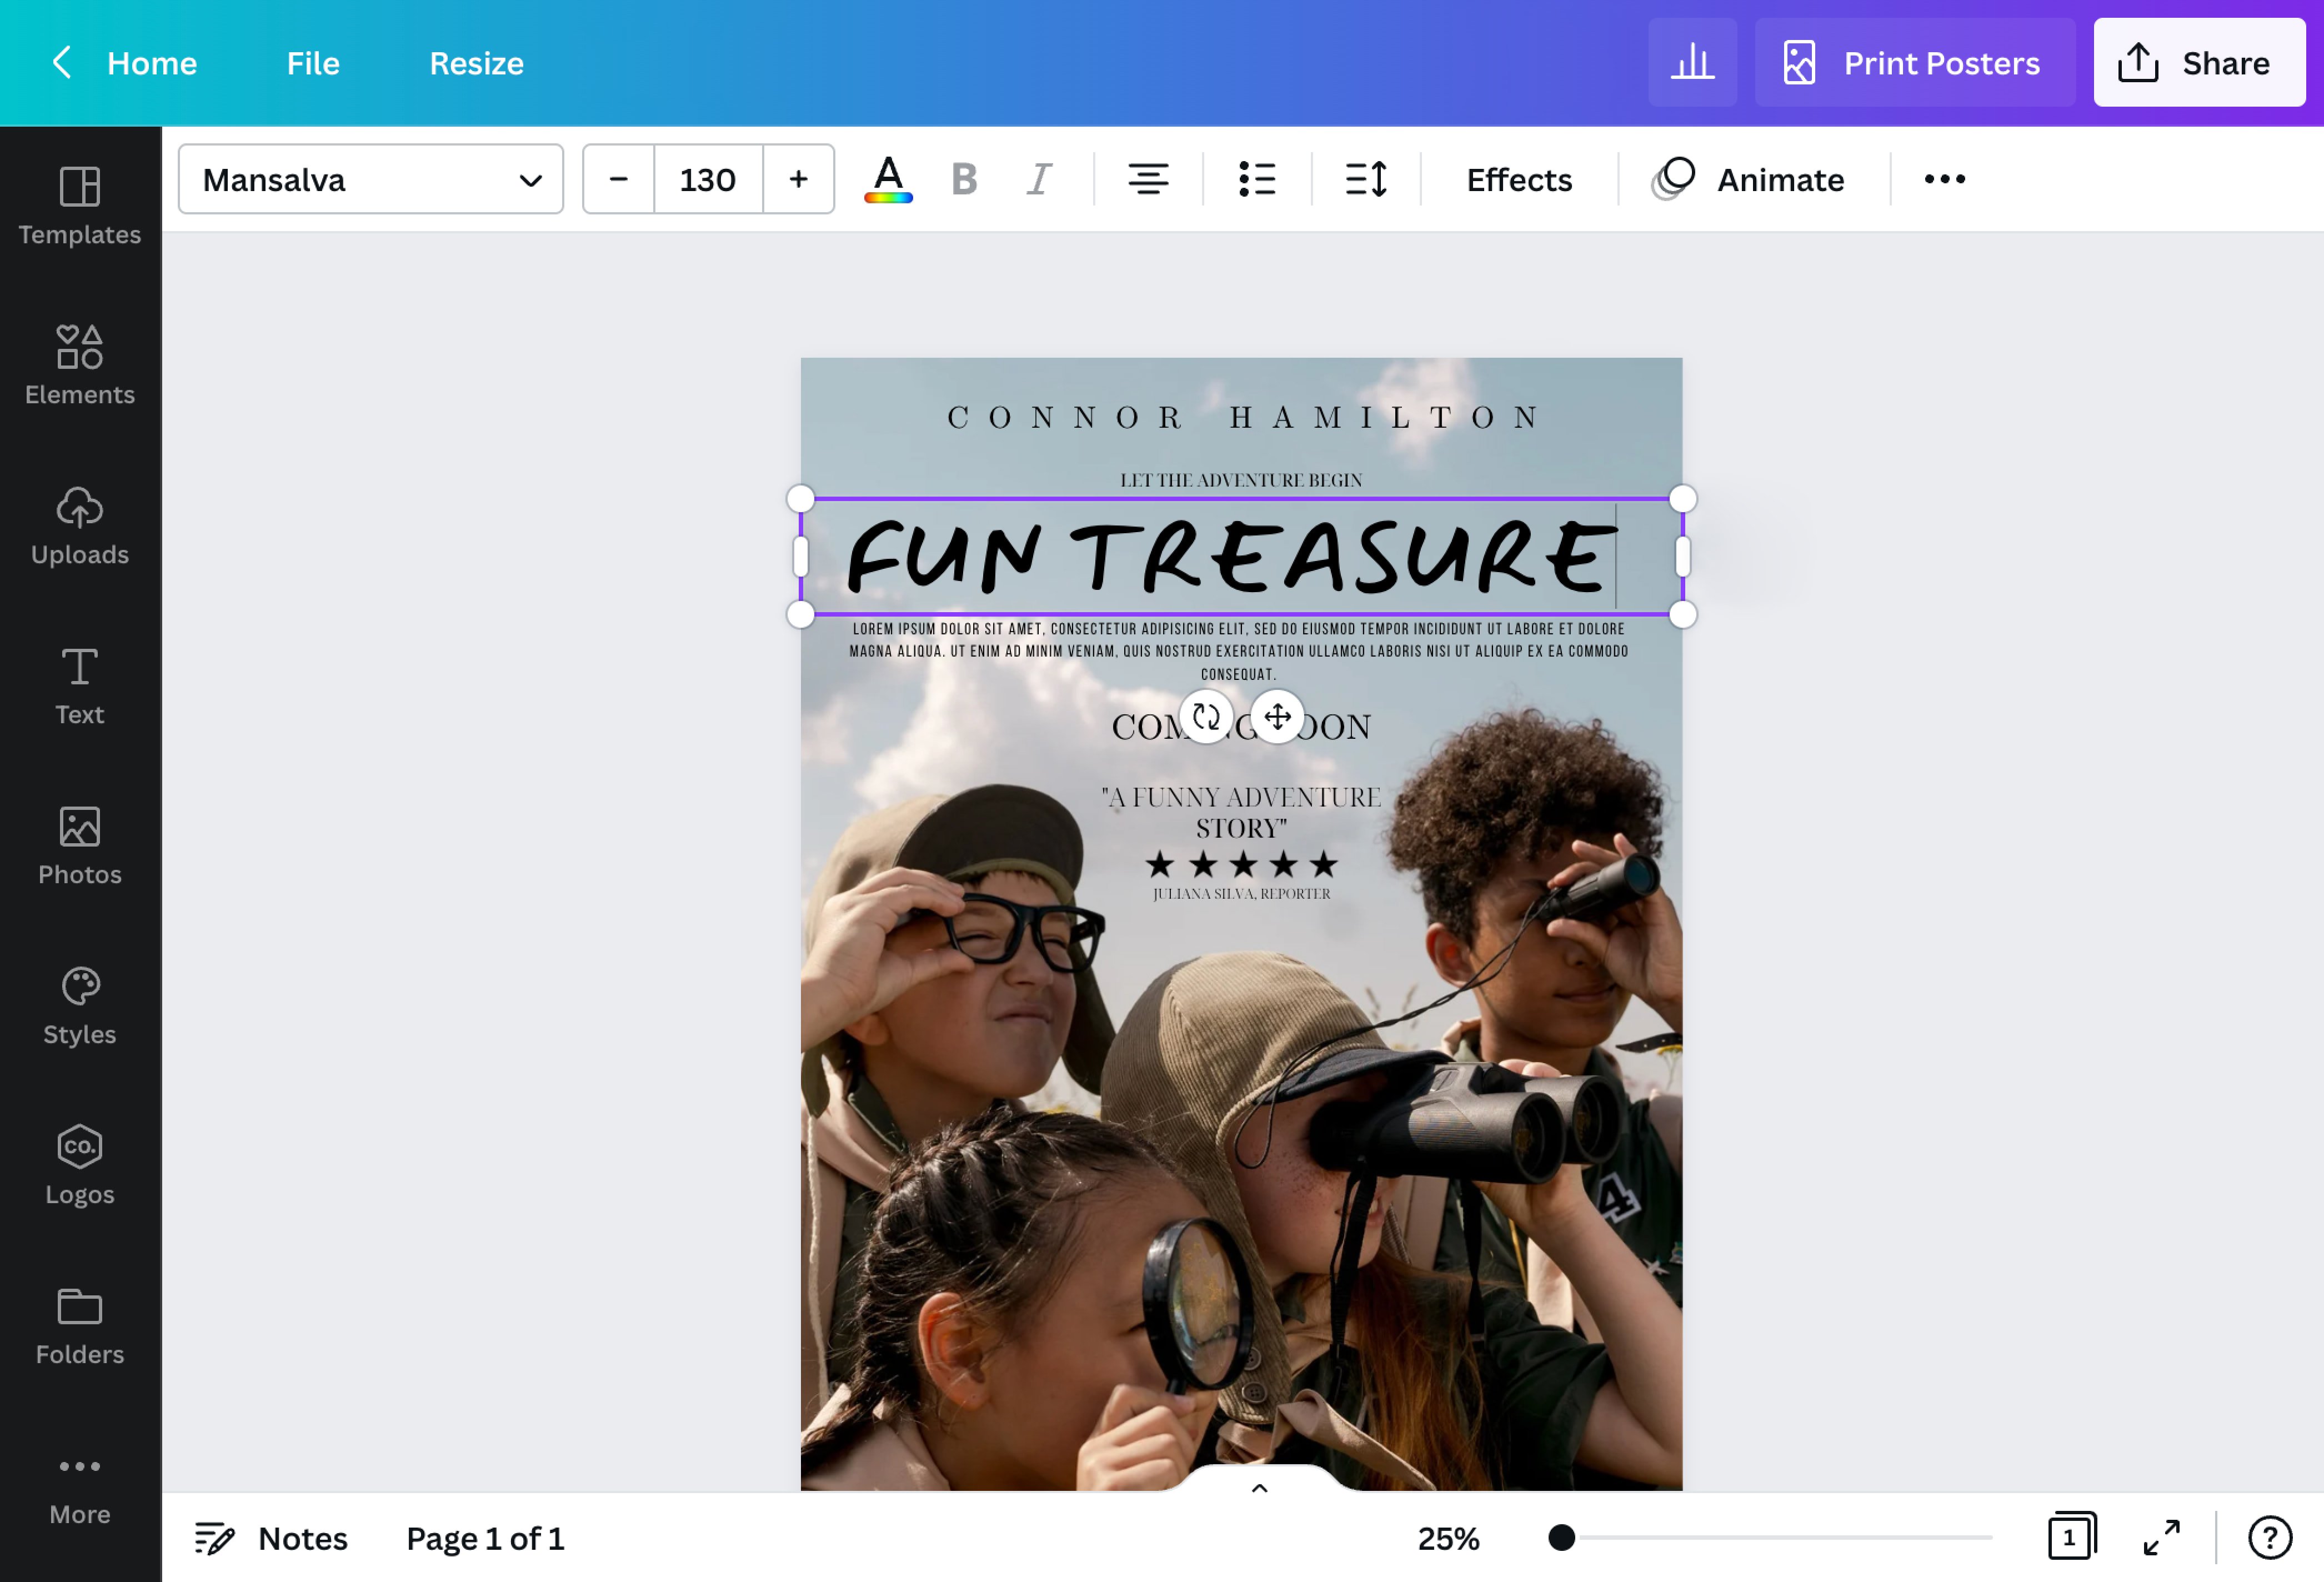Open the insights chart icon in the header

(x=1692, y=62)
